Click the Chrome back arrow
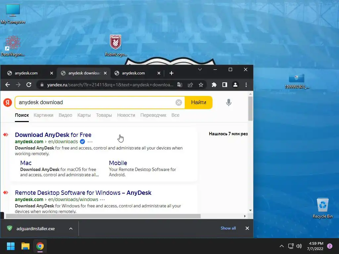This screenshot has height=254, width=339. (x=8, y=85)
